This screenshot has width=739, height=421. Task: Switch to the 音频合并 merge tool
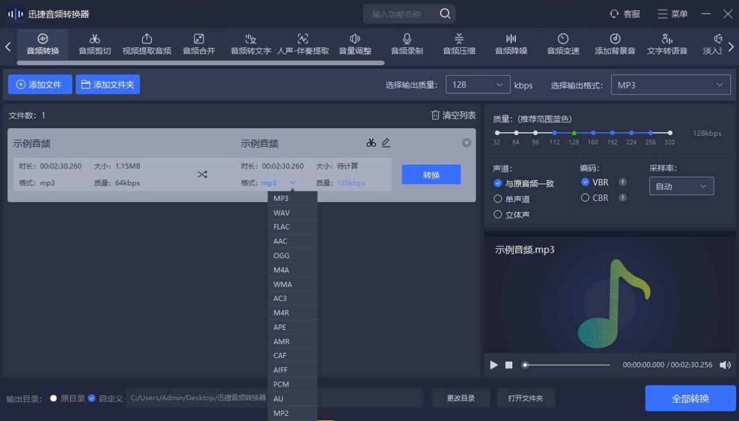pos(198,44)
